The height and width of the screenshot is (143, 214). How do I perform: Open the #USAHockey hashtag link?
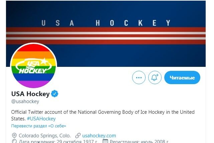coord(41,118)
